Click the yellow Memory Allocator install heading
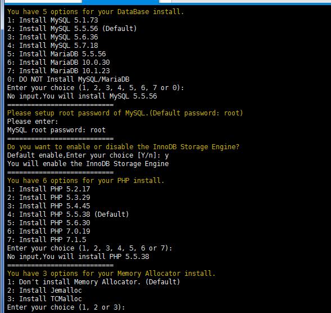The width and height of the screenshot is (331, 313). tap(111, 274)
